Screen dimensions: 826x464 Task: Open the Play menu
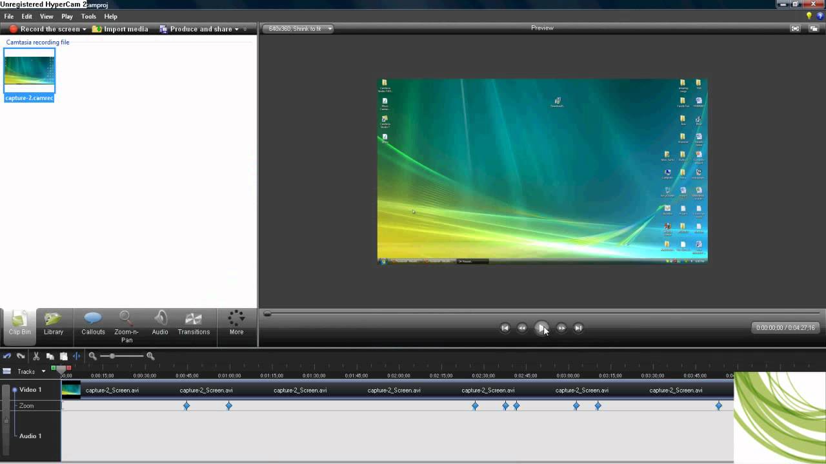coord(67,16)
